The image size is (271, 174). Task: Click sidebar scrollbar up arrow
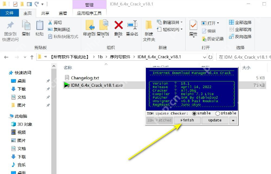pos(54,66)
